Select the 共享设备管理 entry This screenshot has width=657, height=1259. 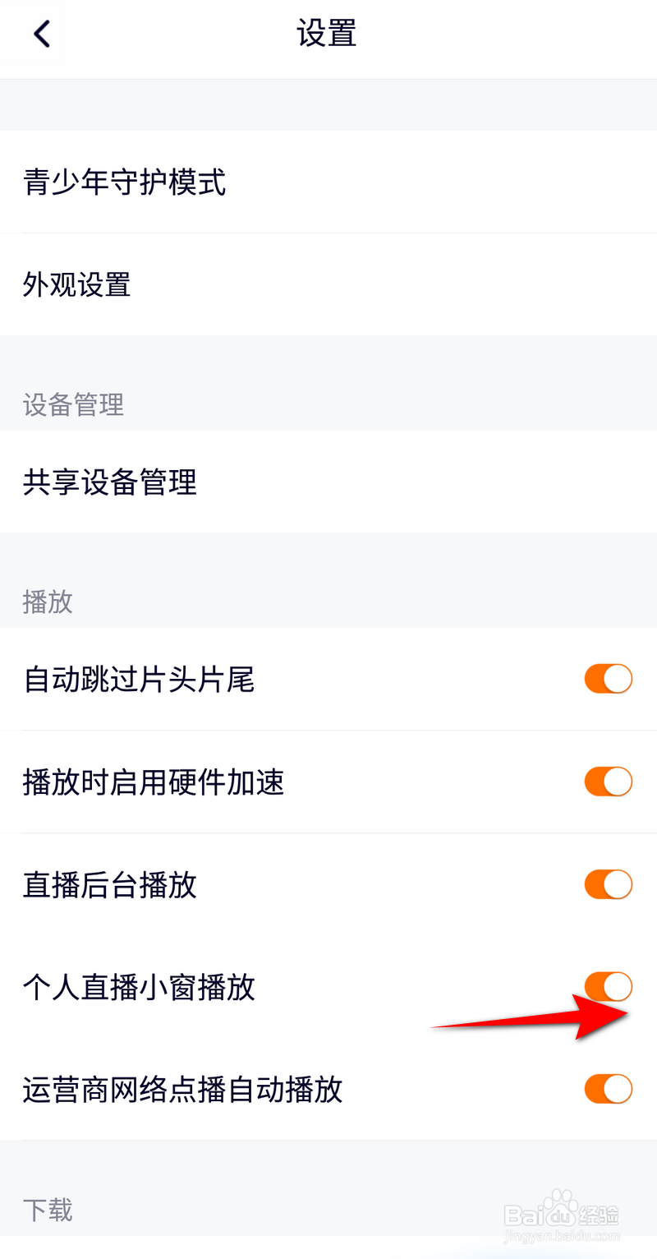click(x=110, y=482)
